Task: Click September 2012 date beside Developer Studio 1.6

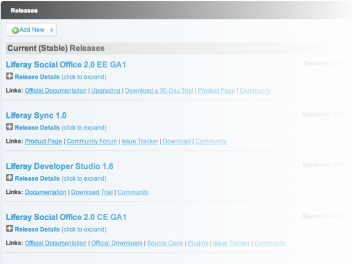Action: point(325,165)
